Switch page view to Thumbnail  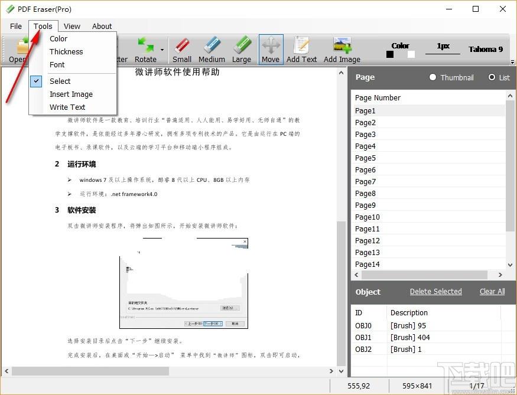[x=451, y=77]
